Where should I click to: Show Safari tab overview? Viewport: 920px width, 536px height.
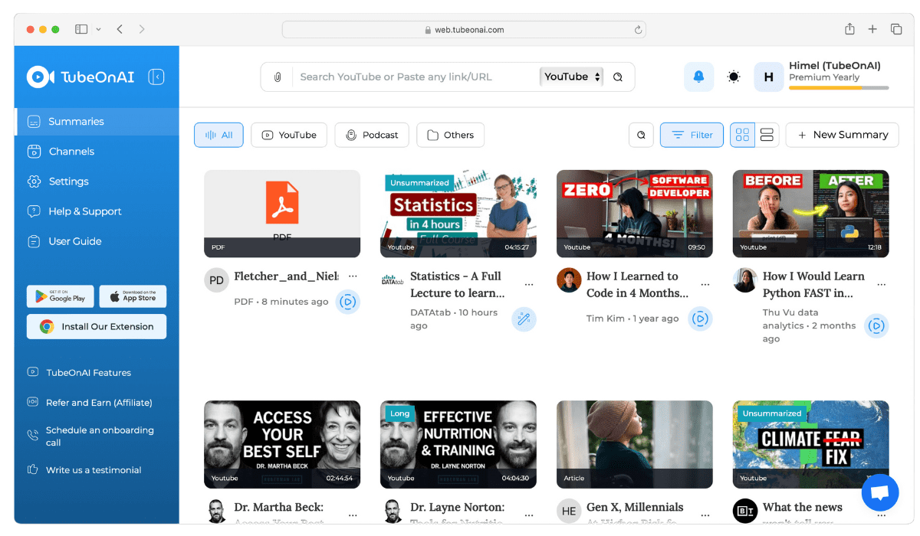896,29
